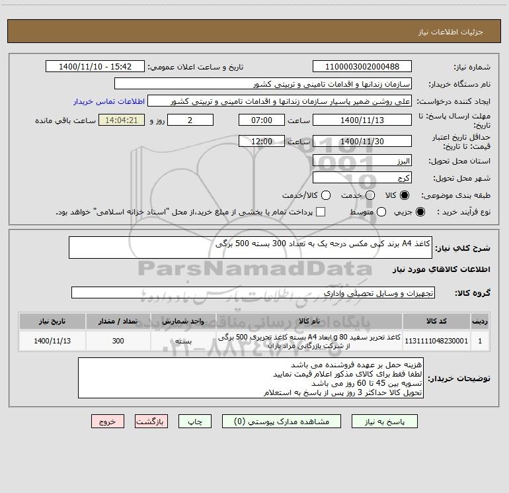
Task: Click the response deadline date 1400/11/13 field
Action: 362,120
